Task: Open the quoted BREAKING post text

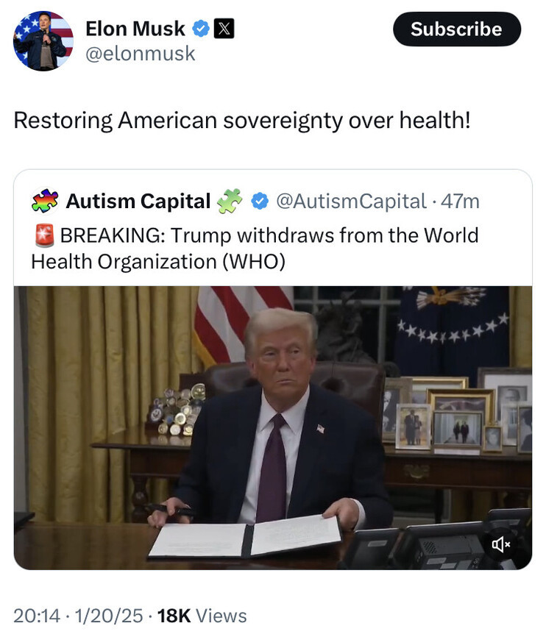Action: click(x=255, y=249)
